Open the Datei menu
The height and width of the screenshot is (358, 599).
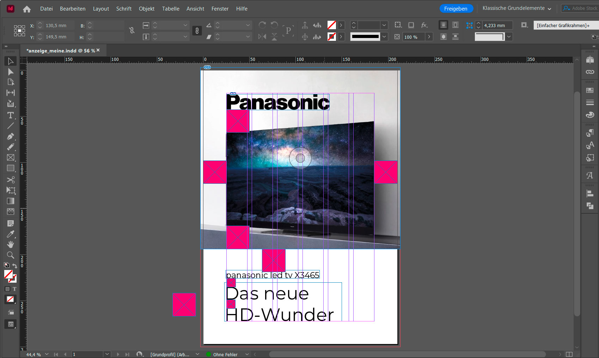point(46,9)
